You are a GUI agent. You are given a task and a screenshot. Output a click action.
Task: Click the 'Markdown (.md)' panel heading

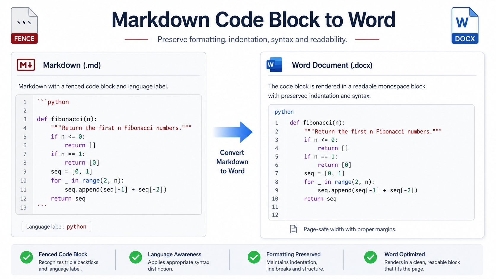72,65
